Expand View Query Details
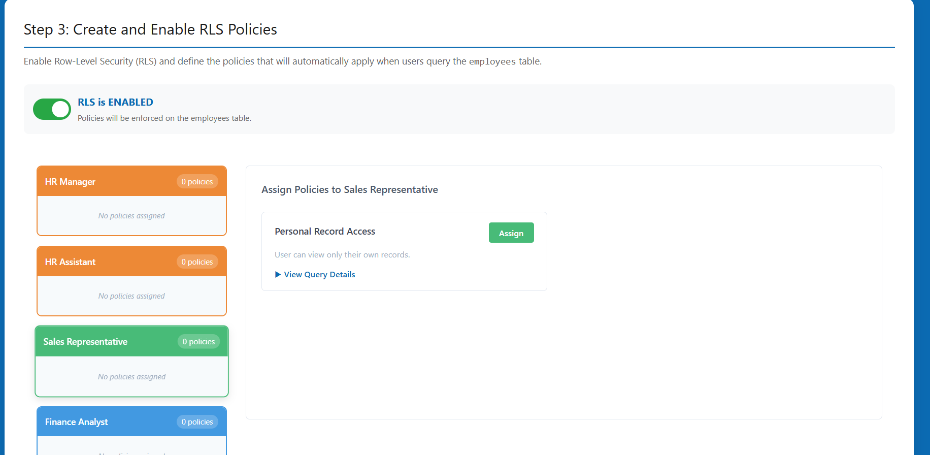 coord(319,275)
